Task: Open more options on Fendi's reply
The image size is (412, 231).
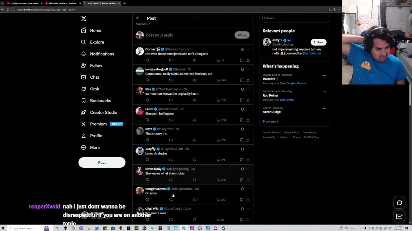Action: [x=248, y=109]
